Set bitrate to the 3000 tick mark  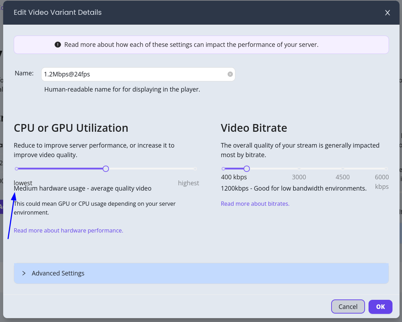(x=299, y=169)
